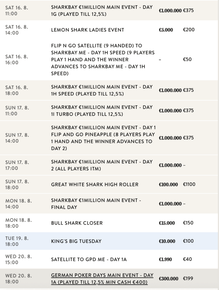This screenshot has width=219, height=290.
Task: Click the €199 buy-in for German Poker Days
Action: [x=188, y=279]
